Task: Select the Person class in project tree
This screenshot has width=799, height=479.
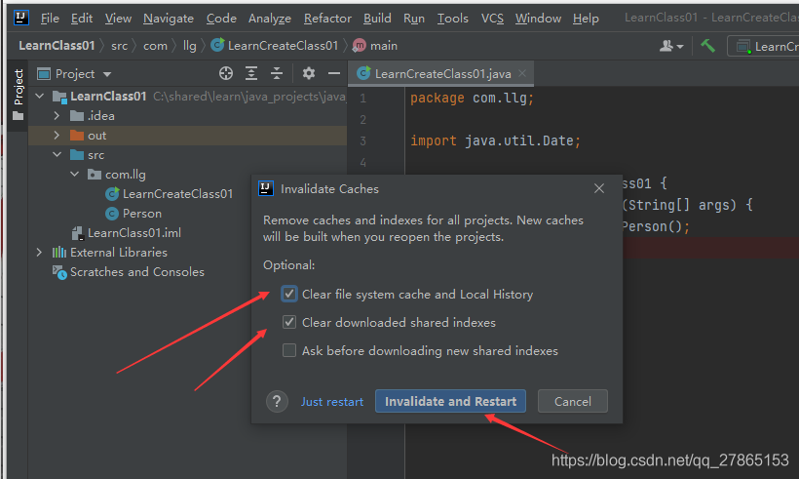Action: (x=141, y=214)
